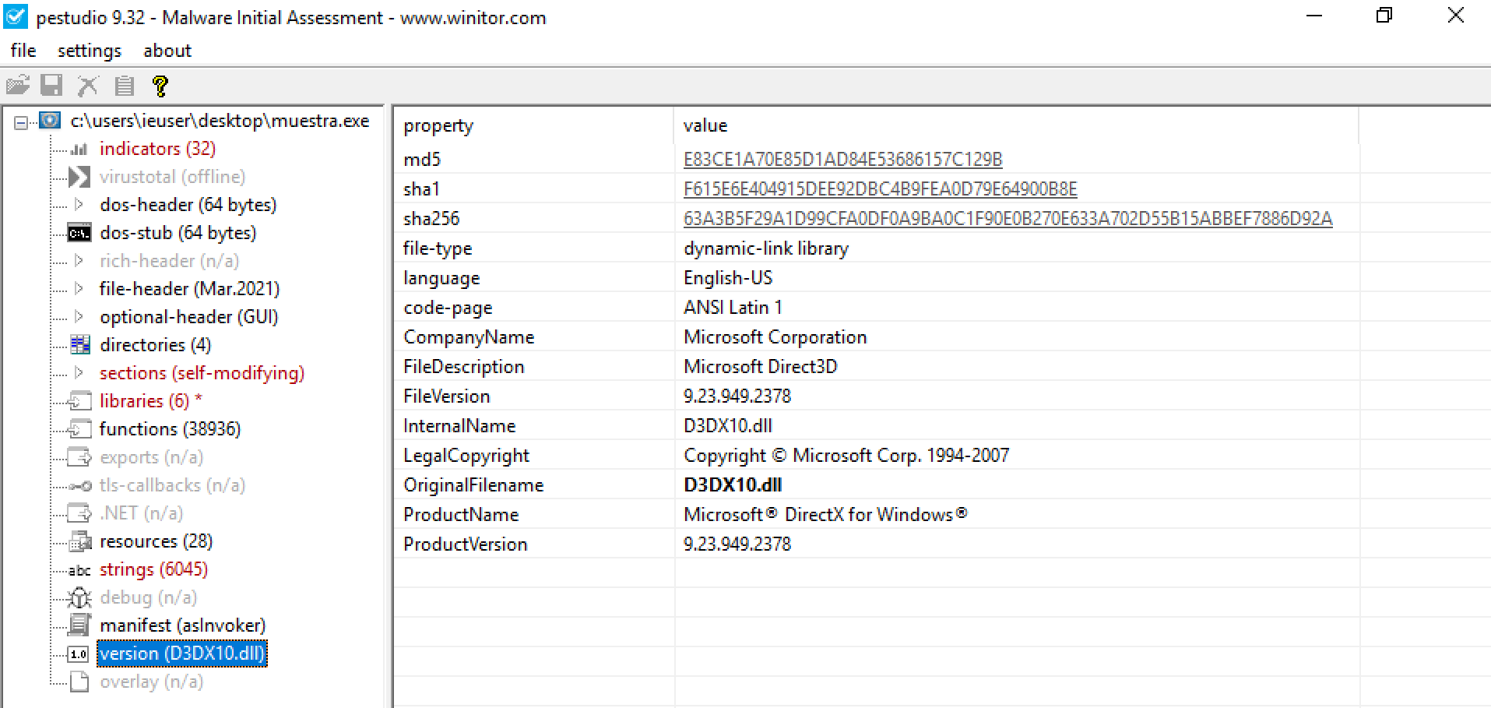Screen dimensions: 1491x708
Task: Open the sha256 hash link
Action: 1007,219
